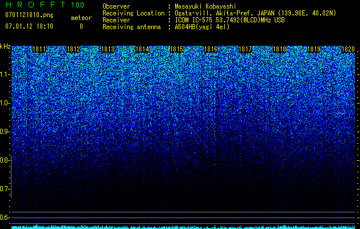
Task: Click the 0.9 kHz axis label
Action: click(5, 132)
